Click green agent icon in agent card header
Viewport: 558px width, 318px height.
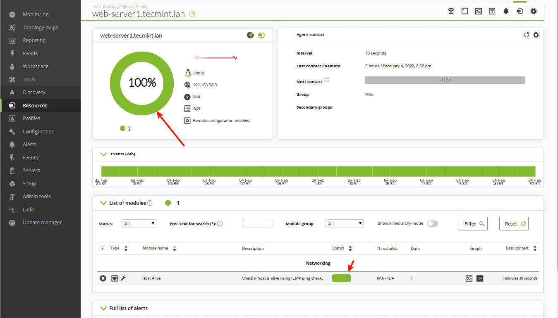(x=261, y=35)
